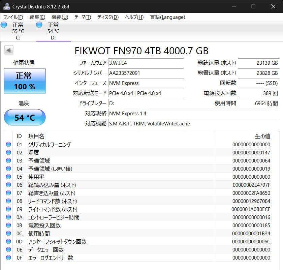The width and height of the screenshot is (283, 270).
Task: Click the 54 °C temperature button
Action: click(x=25, y=117)
